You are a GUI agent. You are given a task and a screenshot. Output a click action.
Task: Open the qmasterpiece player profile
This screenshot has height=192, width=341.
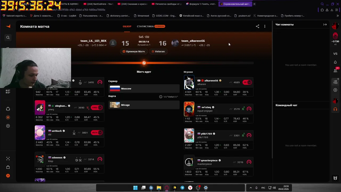pos(209,161)
